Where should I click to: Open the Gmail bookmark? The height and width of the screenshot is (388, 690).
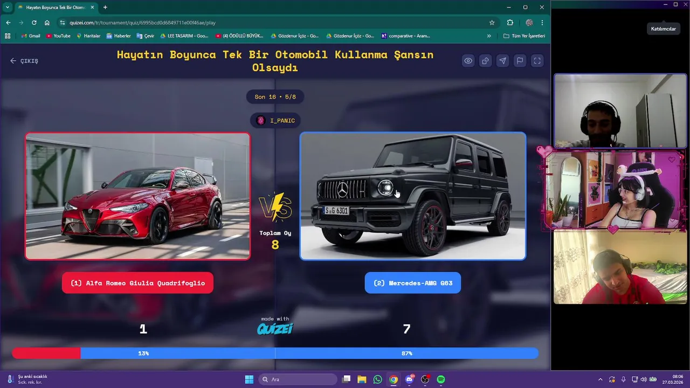tap(31, 36)
